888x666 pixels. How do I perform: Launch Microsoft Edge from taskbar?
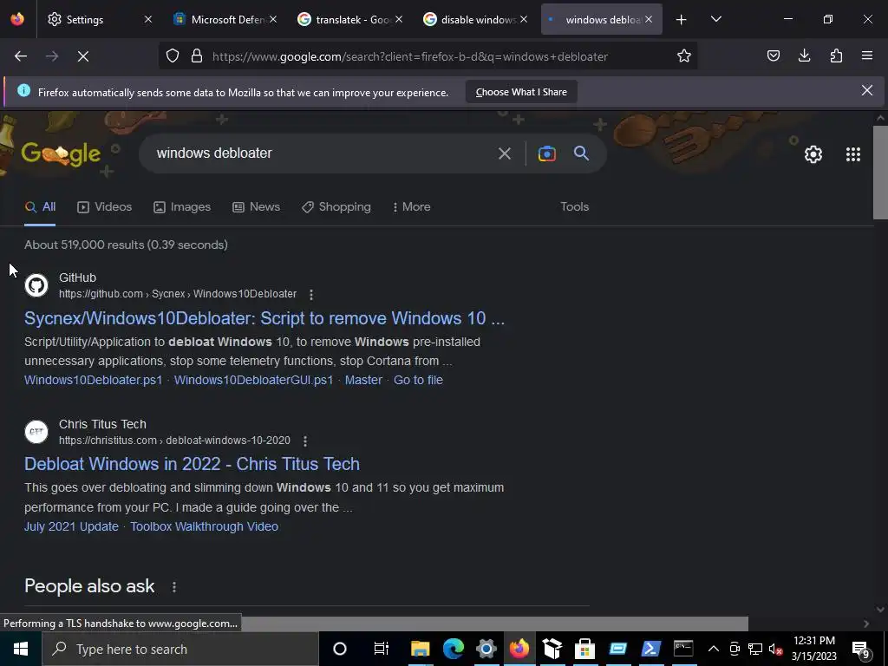point(453,649)
